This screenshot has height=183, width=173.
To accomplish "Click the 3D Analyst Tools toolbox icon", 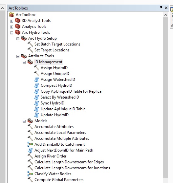I will (x=18, y=21).
